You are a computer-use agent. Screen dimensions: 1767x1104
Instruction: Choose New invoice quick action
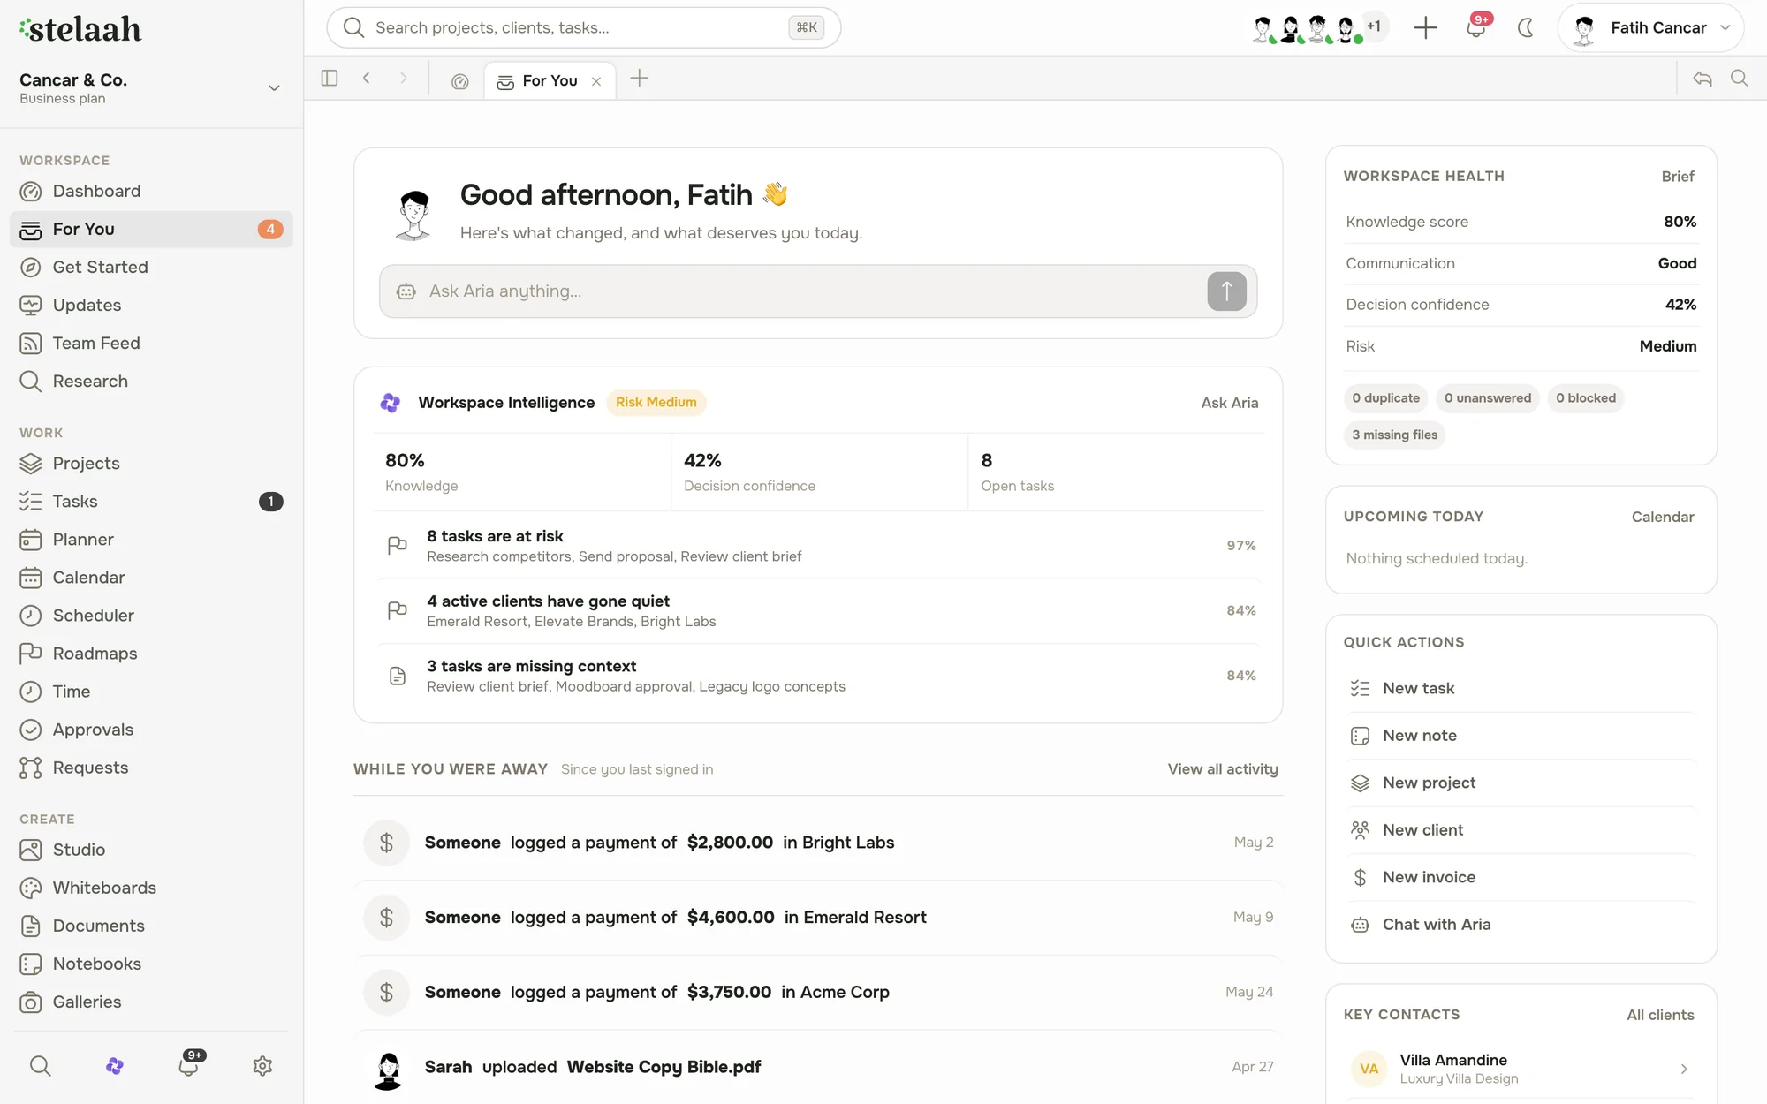click(x=1521, y=878)
